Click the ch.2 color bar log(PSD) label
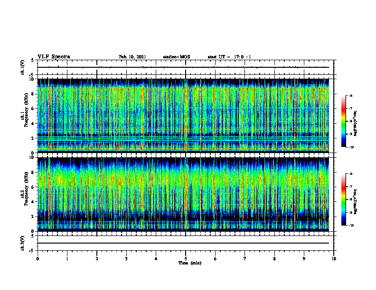This screenshot has width=376, height=290. [355, 201]
